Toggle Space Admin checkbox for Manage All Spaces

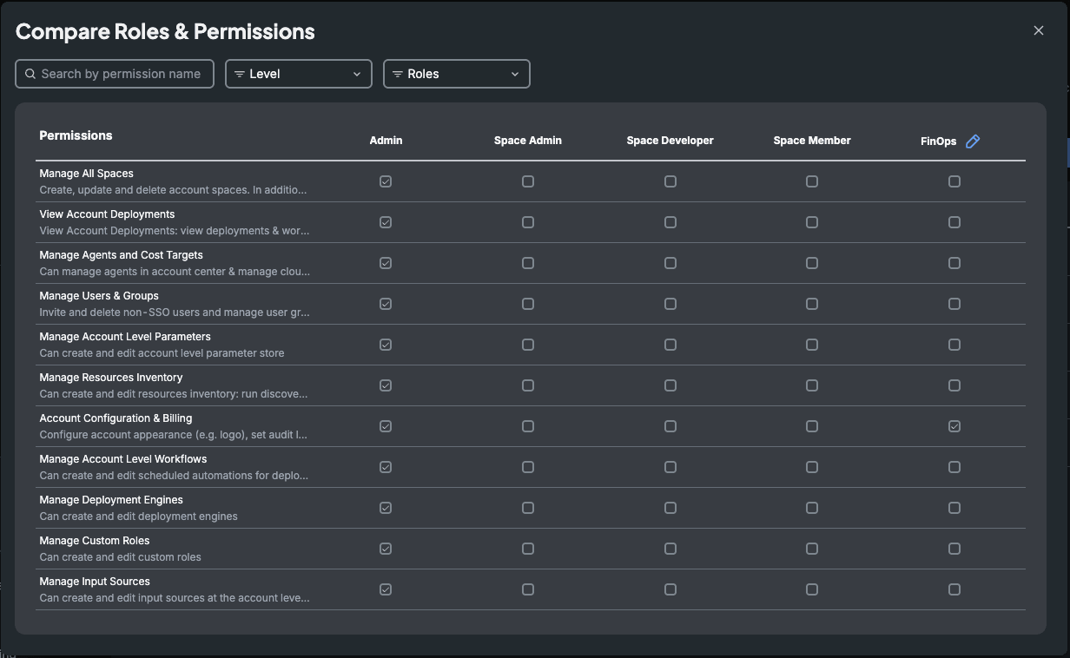528,181
